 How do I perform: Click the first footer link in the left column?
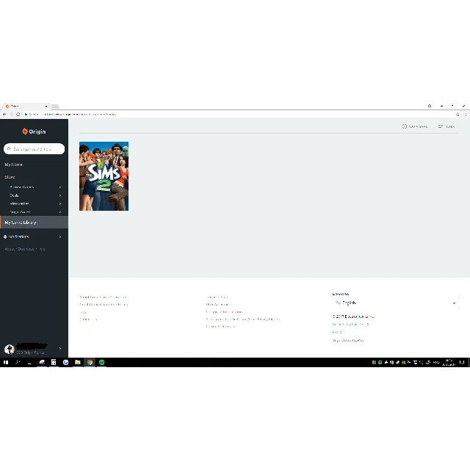103,297
